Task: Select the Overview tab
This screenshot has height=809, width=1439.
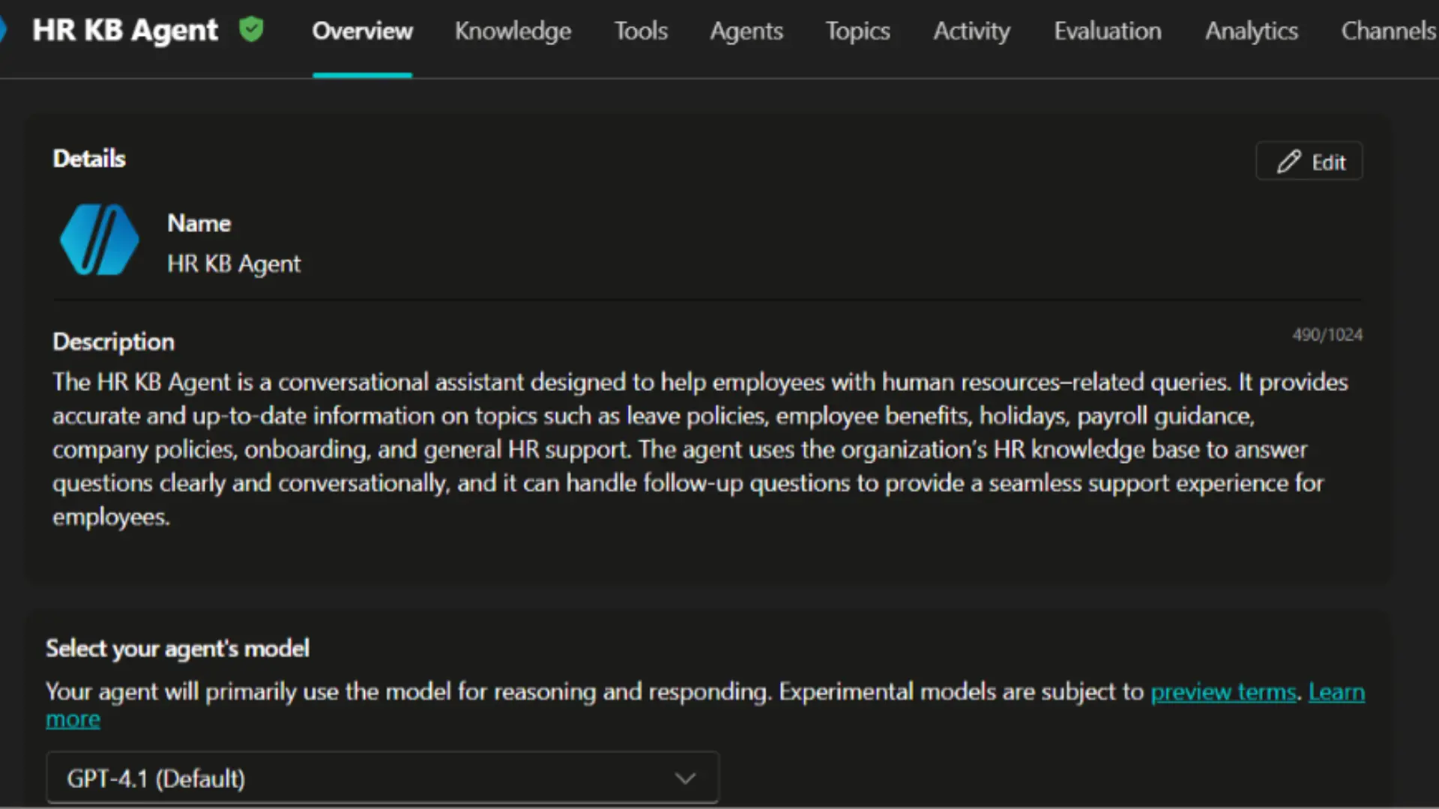Action: pyautogui.click(x=362, y=31)
